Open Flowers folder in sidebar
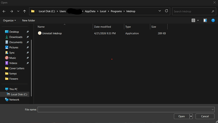The height and width of the screenshot is (123, 218). tap(14, 79)
